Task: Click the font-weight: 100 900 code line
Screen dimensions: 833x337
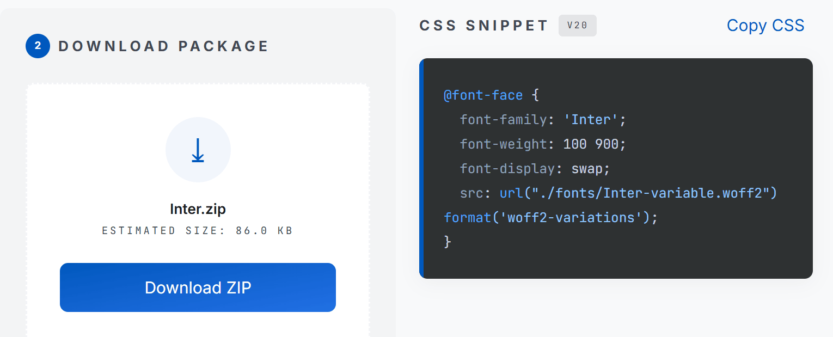Action: pyautogui.click(x=543, y=144)
